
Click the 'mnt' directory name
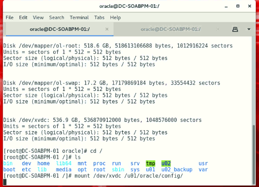point(82,163)
